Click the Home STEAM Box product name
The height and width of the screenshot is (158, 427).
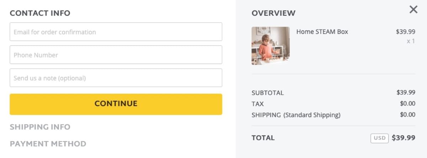[322, 32]
